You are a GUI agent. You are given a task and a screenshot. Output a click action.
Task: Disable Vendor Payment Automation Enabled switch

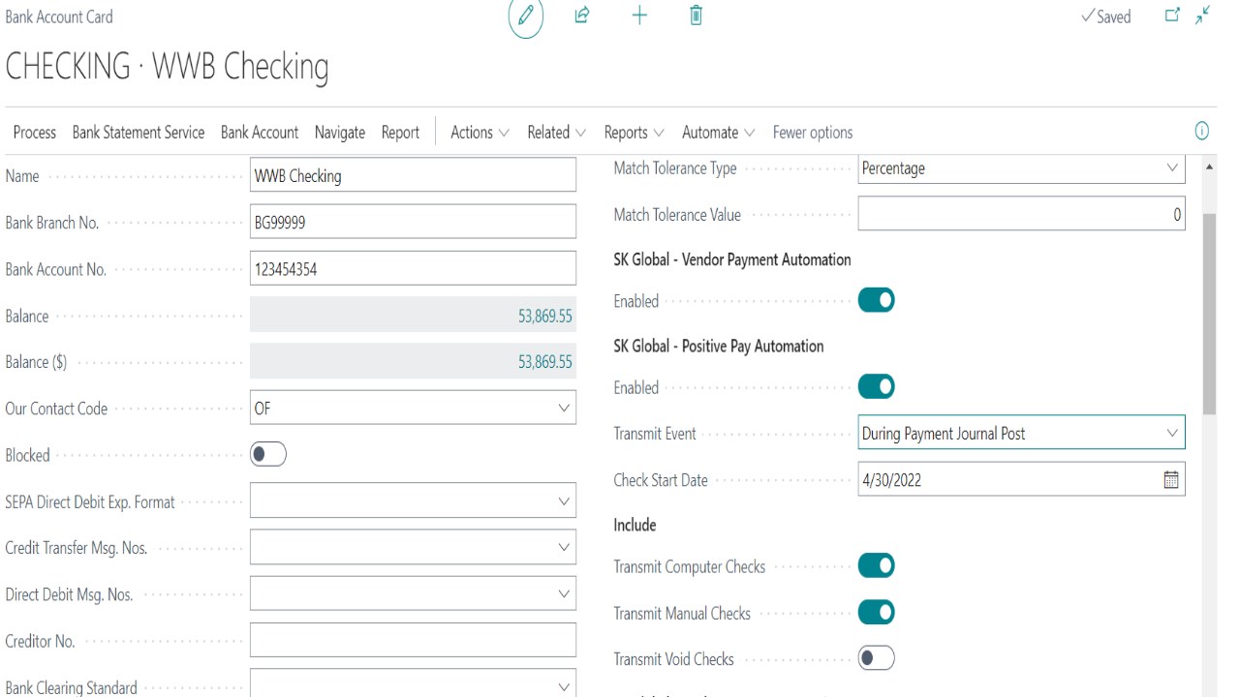877,300
